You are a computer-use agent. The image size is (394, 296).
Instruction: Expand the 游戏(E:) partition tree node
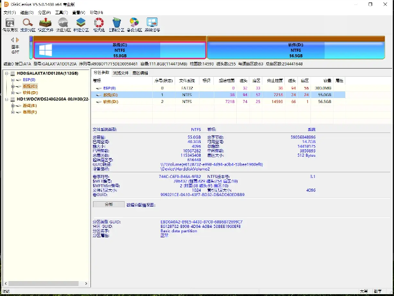pos(12,106)
